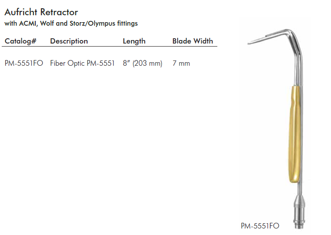
Task: Select the Length column header
Action: click(134, 41)
